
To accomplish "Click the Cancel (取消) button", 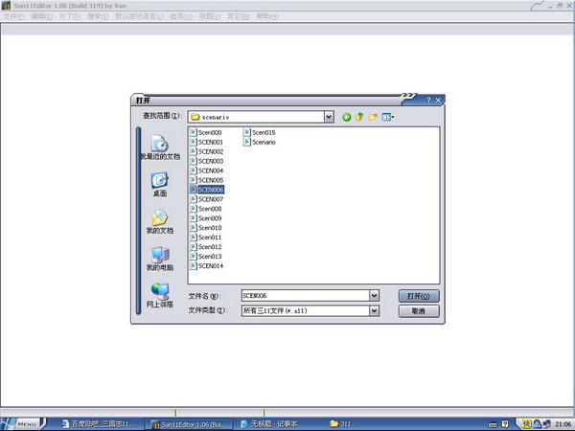I will tap(418, 311).
